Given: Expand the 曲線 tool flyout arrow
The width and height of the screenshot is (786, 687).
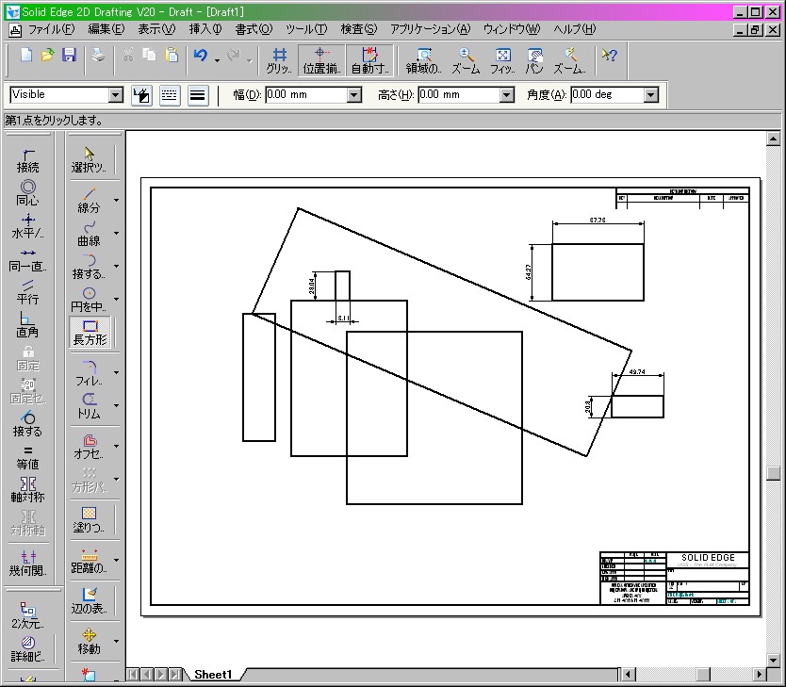Looking at the screenshot, I should point(116,234).
